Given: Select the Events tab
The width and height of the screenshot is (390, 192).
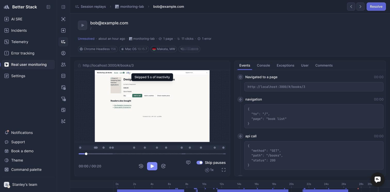Looking at the screenshot, I should 245,65.
